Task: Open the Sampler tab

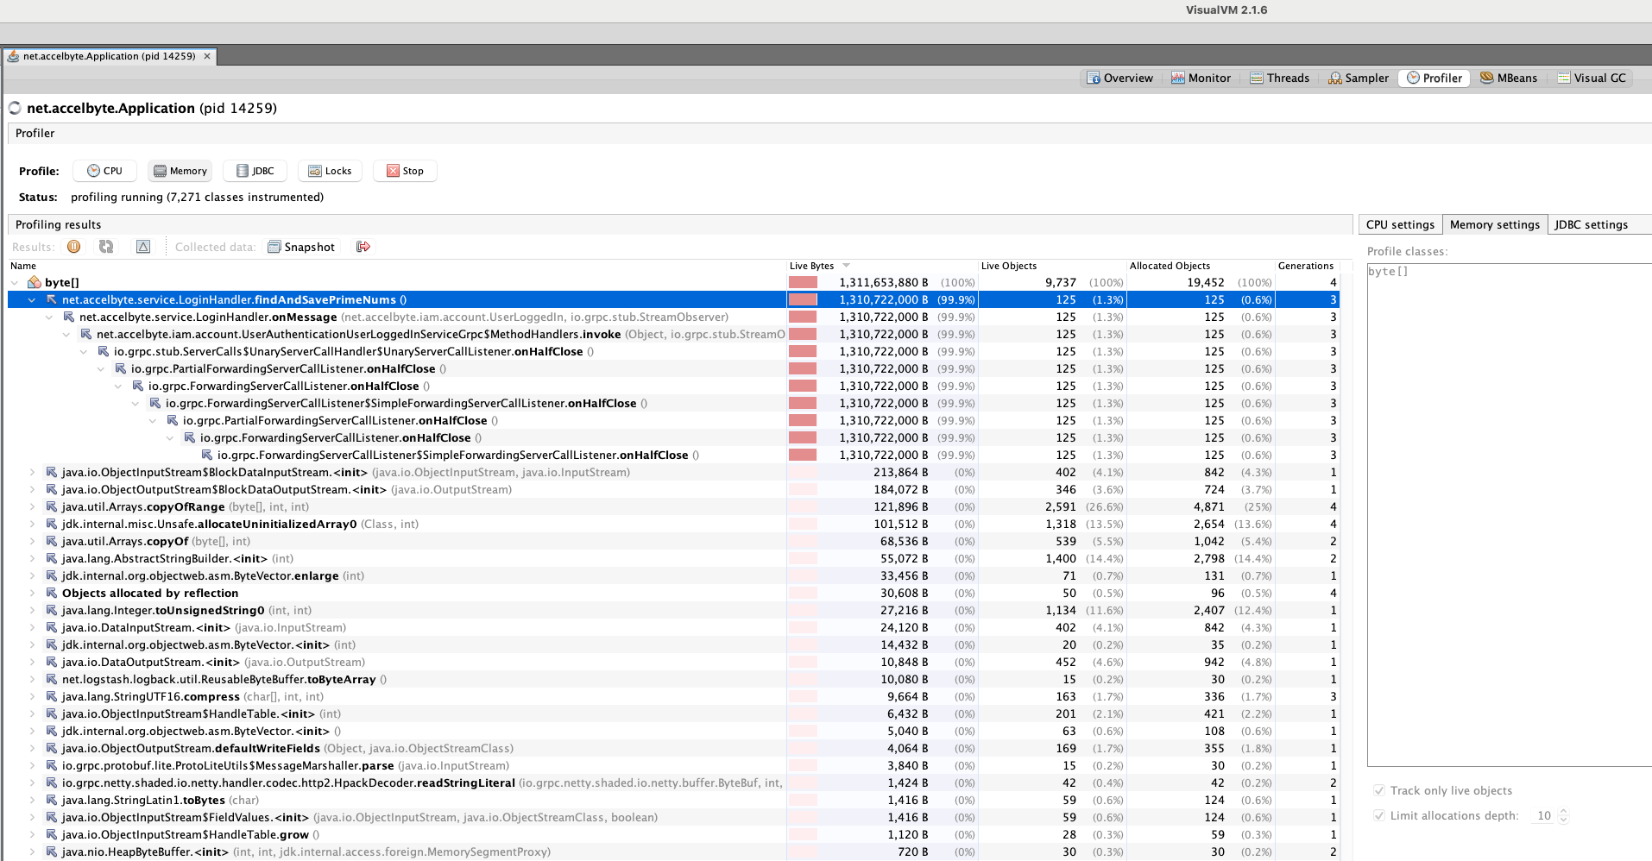Action: coord(1359,78)
